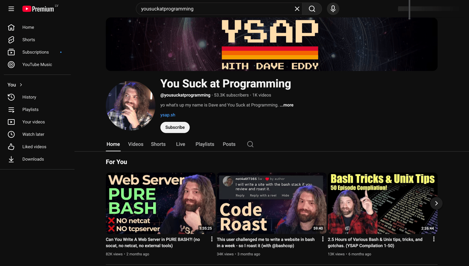Viewport: 469px width, 266px height.
Task: Click 13K views metadata text
Action: click(336, 254)
